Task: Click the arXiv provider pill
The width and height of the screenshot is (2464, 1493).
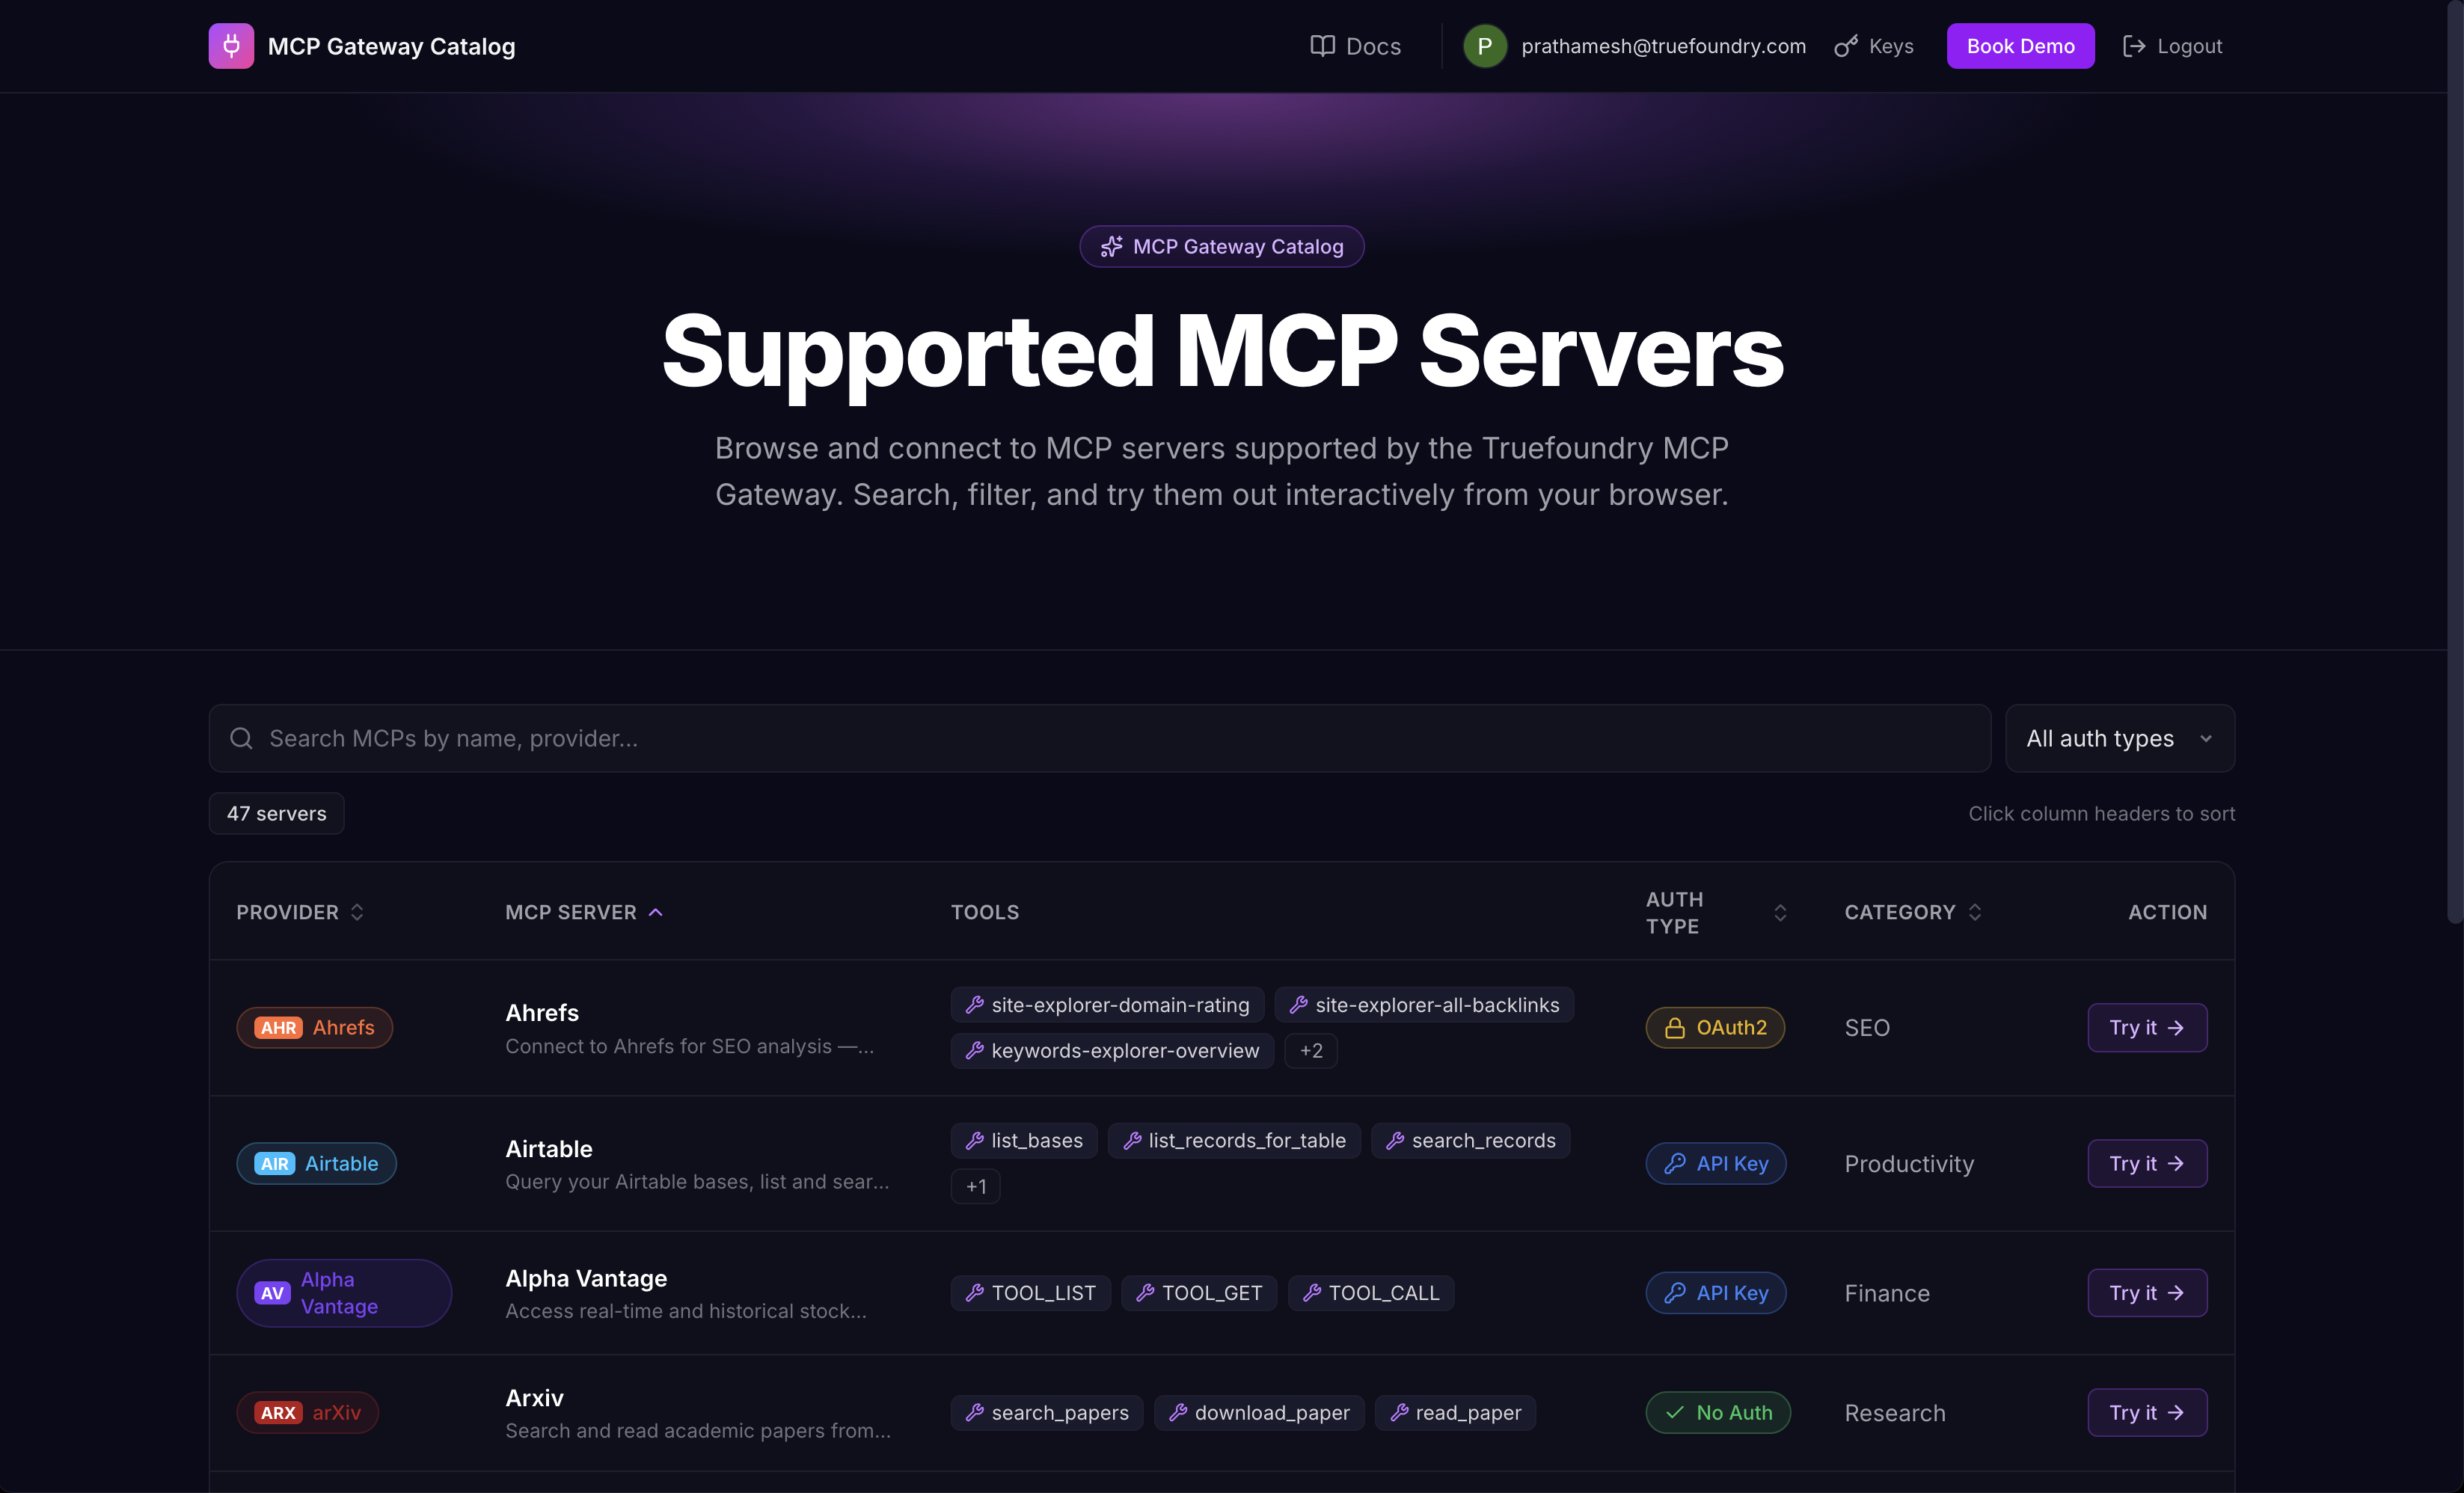Action: [308, 1413]
